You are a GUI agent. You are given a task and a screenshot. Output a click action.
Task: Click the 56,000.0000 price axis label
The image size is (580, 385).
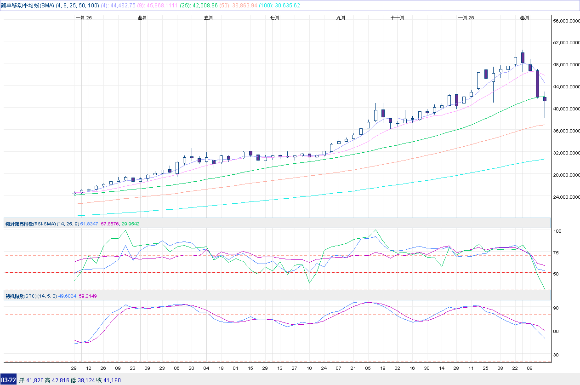tap(566, 21)
